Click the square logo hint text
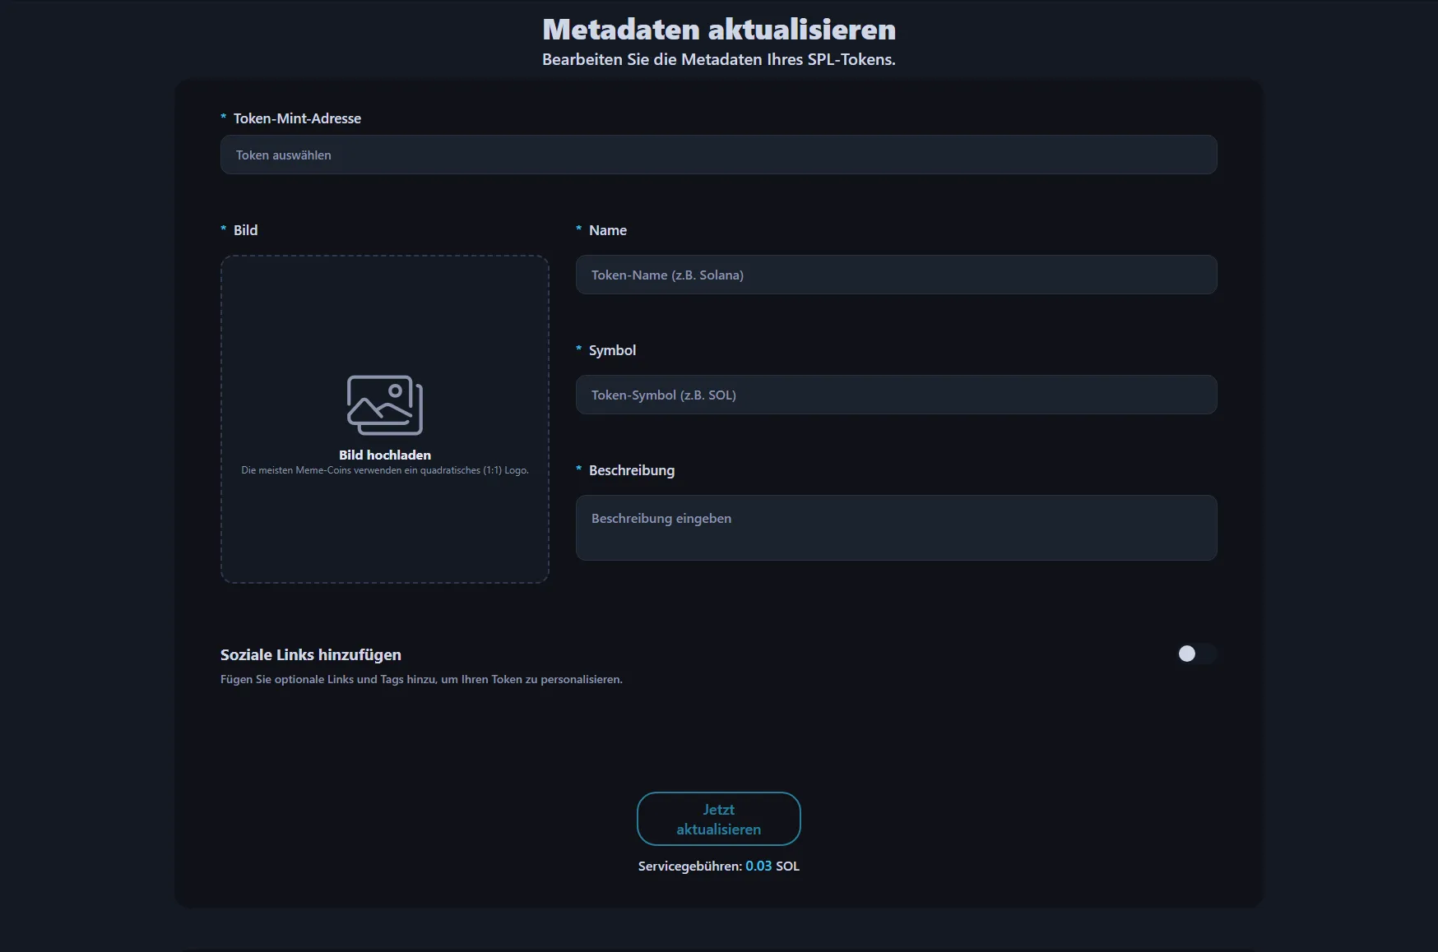Screen dimensions: 1438x952 384,470
